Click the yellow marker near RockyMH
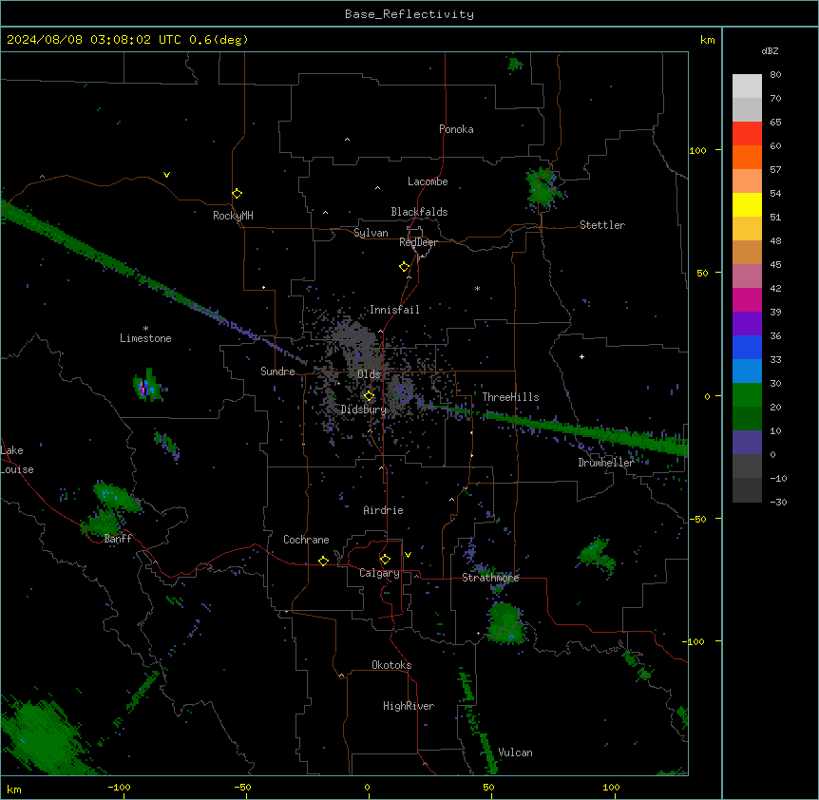The height and width of the screenshot is (800, 819). click(238, 194)
